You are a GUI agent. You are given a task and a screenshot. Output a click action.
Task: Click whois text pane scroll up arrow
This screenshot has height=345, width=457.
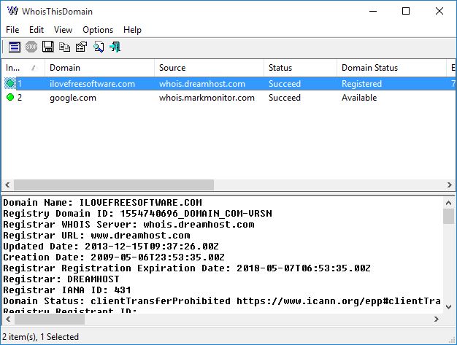tap(448, 203)
